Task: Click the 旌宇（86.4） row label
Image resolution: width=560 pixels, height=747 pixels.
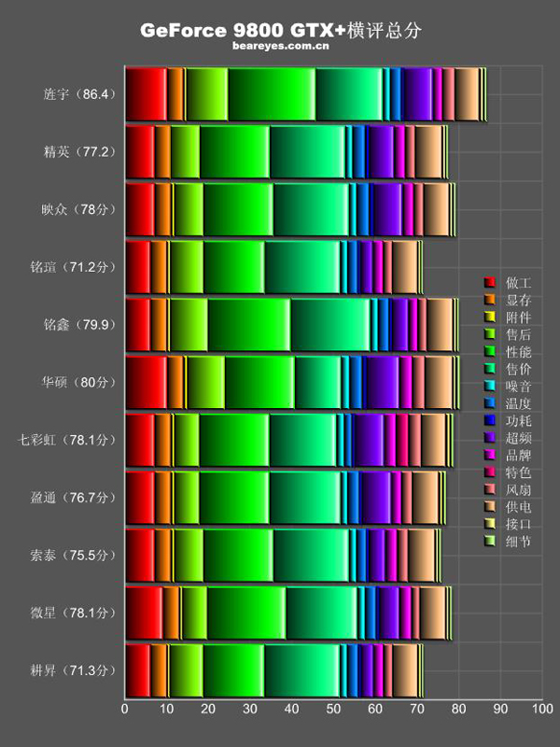Action: tap(79, 94)
